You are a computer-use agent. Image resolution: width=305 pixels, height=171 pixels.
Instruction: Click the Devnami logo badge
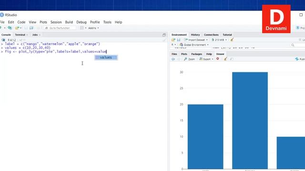276,19
